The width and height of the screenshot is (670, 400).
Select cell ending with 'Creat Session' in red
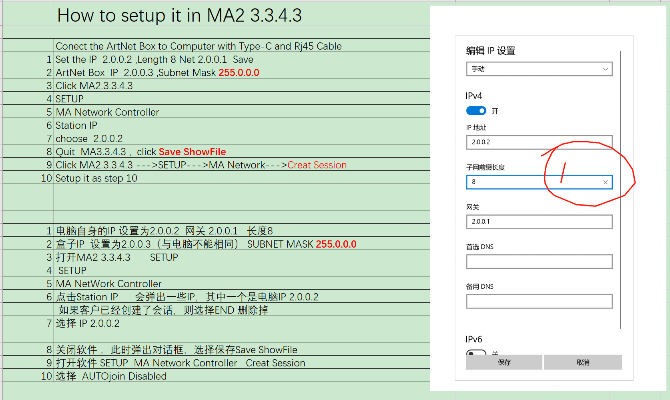click(242, 164)
